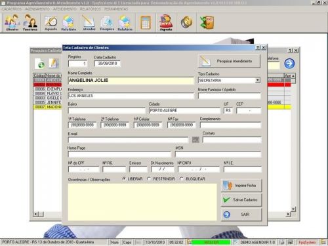
Task: Click the Dt.Nascimento date field
Action: click(x=163, y=169)
